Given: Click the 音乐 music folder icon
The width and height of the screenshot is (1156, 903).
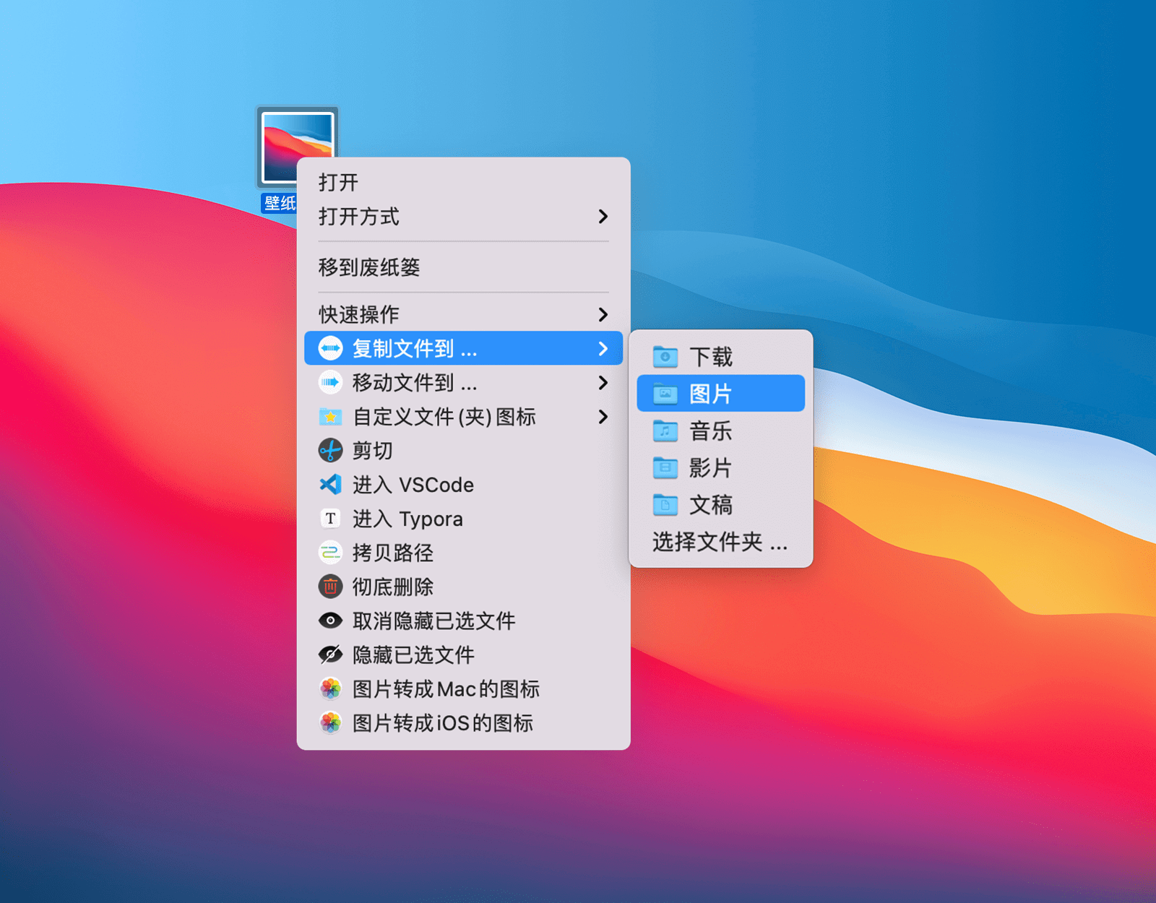Looking at the screenshot, I should (665, 431).
